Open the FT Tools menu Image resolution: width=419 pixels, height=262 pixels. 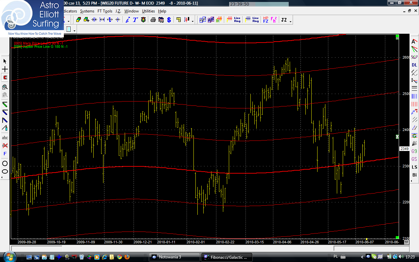[x=104, y=11]
